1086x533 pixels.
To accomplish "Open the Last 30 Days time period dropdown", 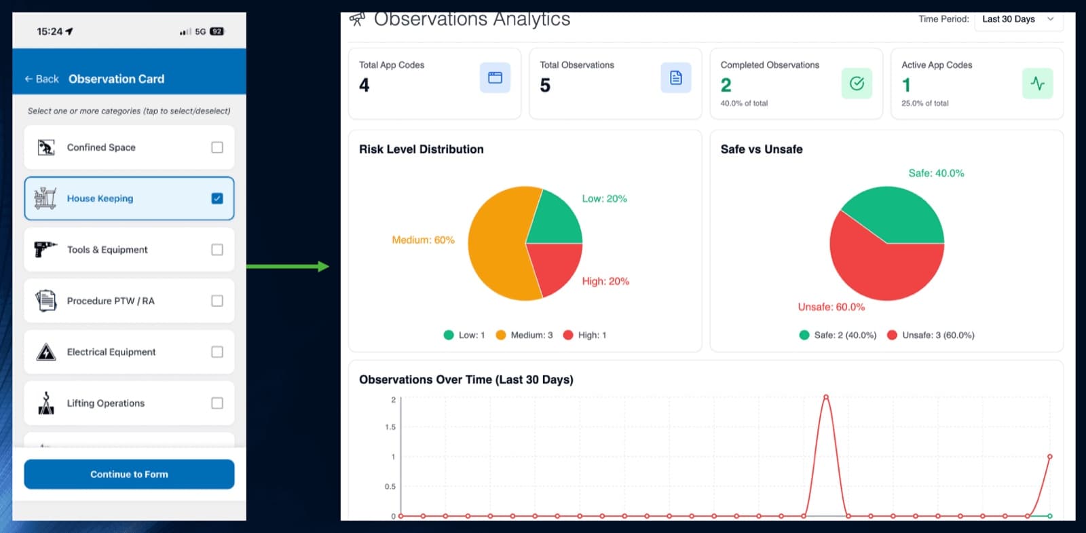I will click(1019, 20).
